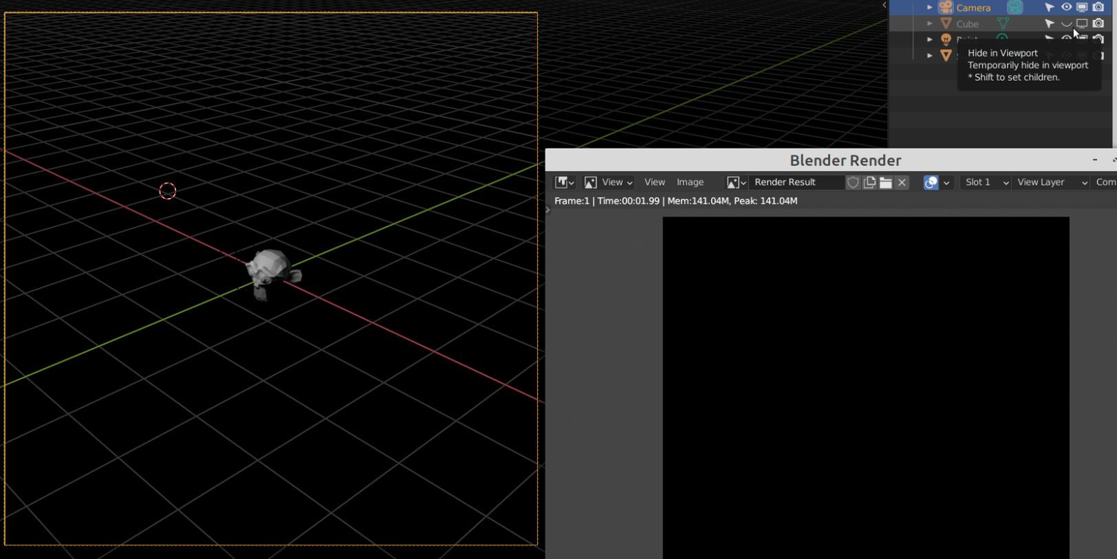Click the render frame time memory statistics
Screen dimensions: 1117x559
(675, 201)
